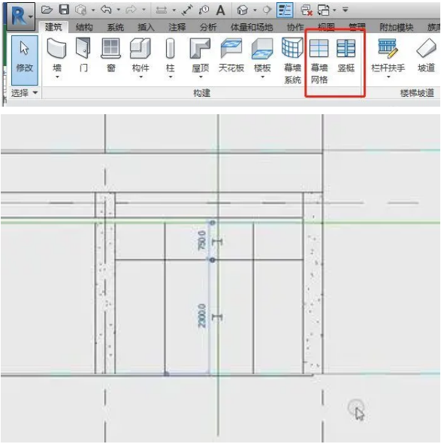Image resolution: width=444 pixels, height=447 pixels.
Task: Click the 2000.0 temporary dimension value
Action: (x=201, y=316)
